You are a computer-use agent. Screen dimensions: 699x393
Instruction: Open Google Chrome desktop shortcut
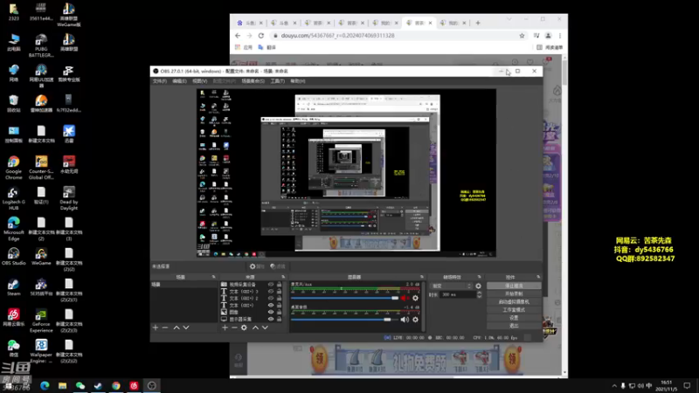click(14, 166)
